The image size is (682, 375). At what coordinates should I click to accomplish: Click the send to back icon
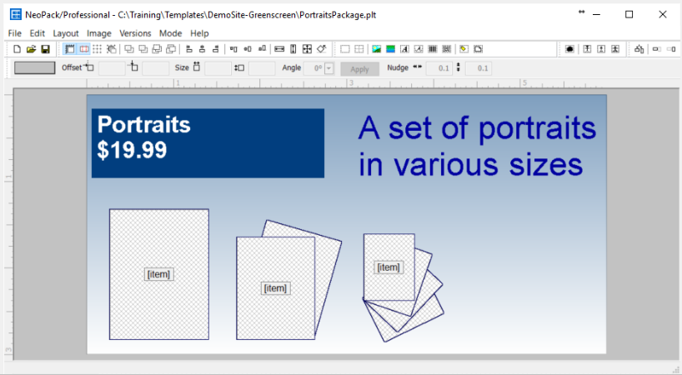(x=172, y=49)
